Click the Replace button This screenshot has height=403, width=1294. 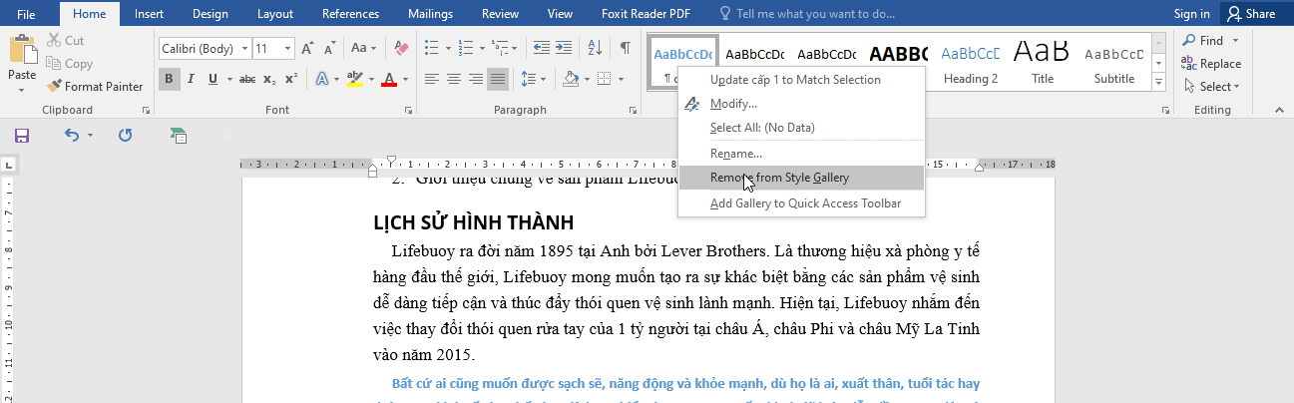[1211, 64]
